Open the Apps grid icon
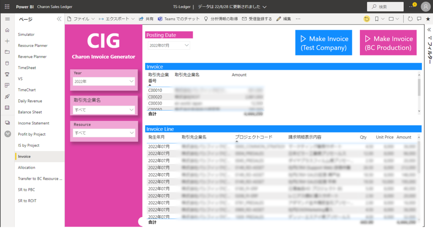Screen dimensions: 433x229 [8, 85]
